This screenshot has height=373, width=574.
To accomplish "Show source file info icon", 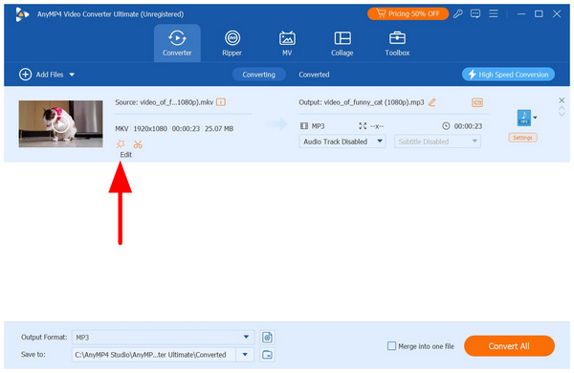I will 221,102.
